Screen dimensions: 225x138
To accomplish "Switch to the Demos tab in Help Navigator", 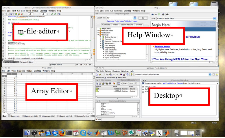I will pos(139,25).
